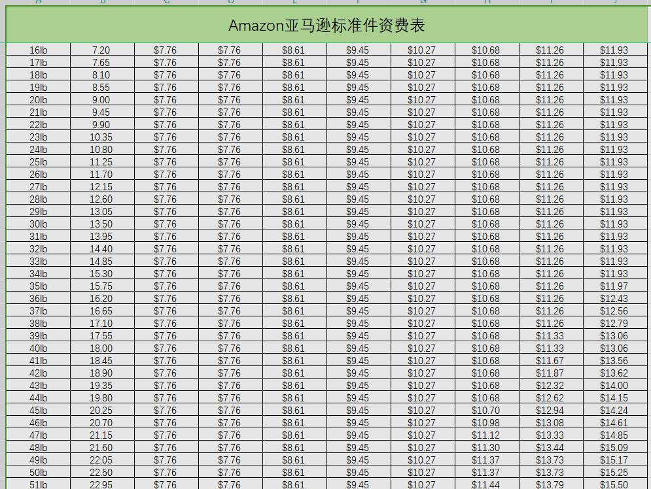Click the 13.50 value cell
Image resolution: width=651 pixels, height=489 pixels.
click(102, 224)
